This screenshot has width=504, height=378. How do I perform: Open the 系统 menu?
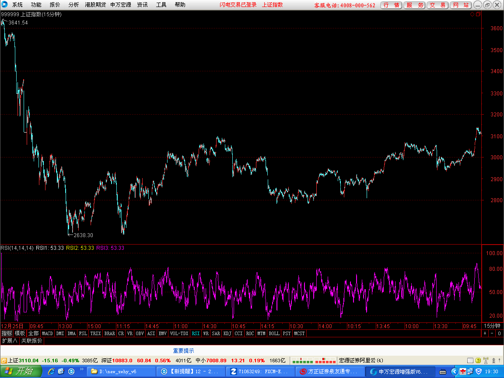[17, 5]
